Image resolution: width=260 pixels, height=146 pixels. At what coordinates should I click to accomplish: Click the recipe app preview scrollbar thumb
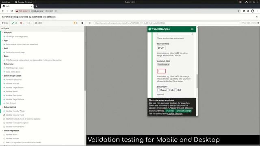coord(197,81)
